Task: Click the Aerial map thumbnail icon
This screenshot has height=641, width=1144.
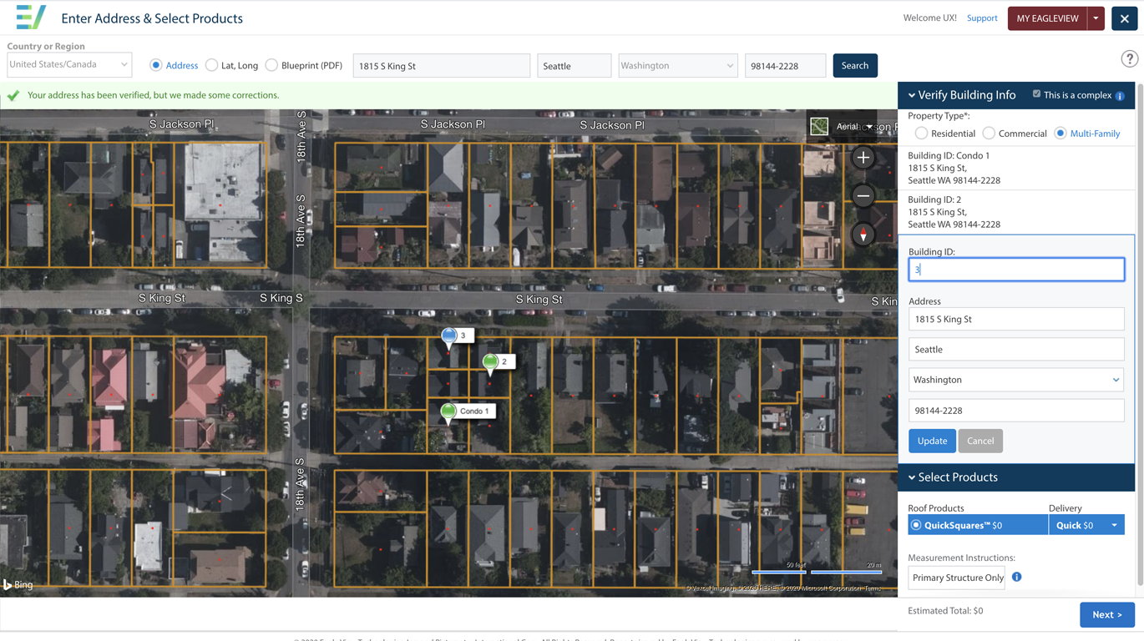Action: pos(819,126)
